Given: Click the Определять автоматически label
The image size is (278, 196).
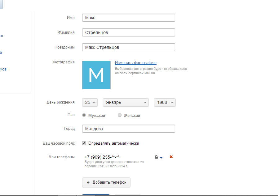Looking at the screenshot, I should tap(114, 143).
